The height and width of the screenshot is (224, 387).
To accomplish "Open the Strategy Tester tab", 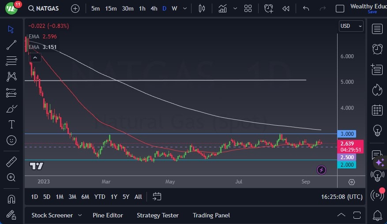I will coord(158,215).
